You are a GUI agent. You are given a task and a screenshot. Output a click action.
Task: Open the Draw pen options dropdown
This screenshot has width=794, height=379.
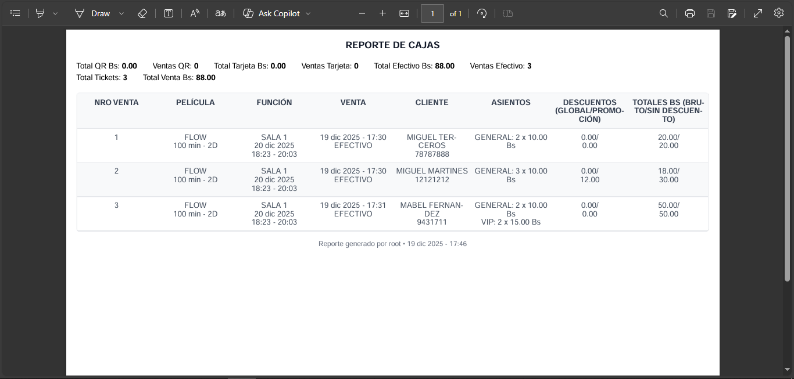(x=121, y=13)
